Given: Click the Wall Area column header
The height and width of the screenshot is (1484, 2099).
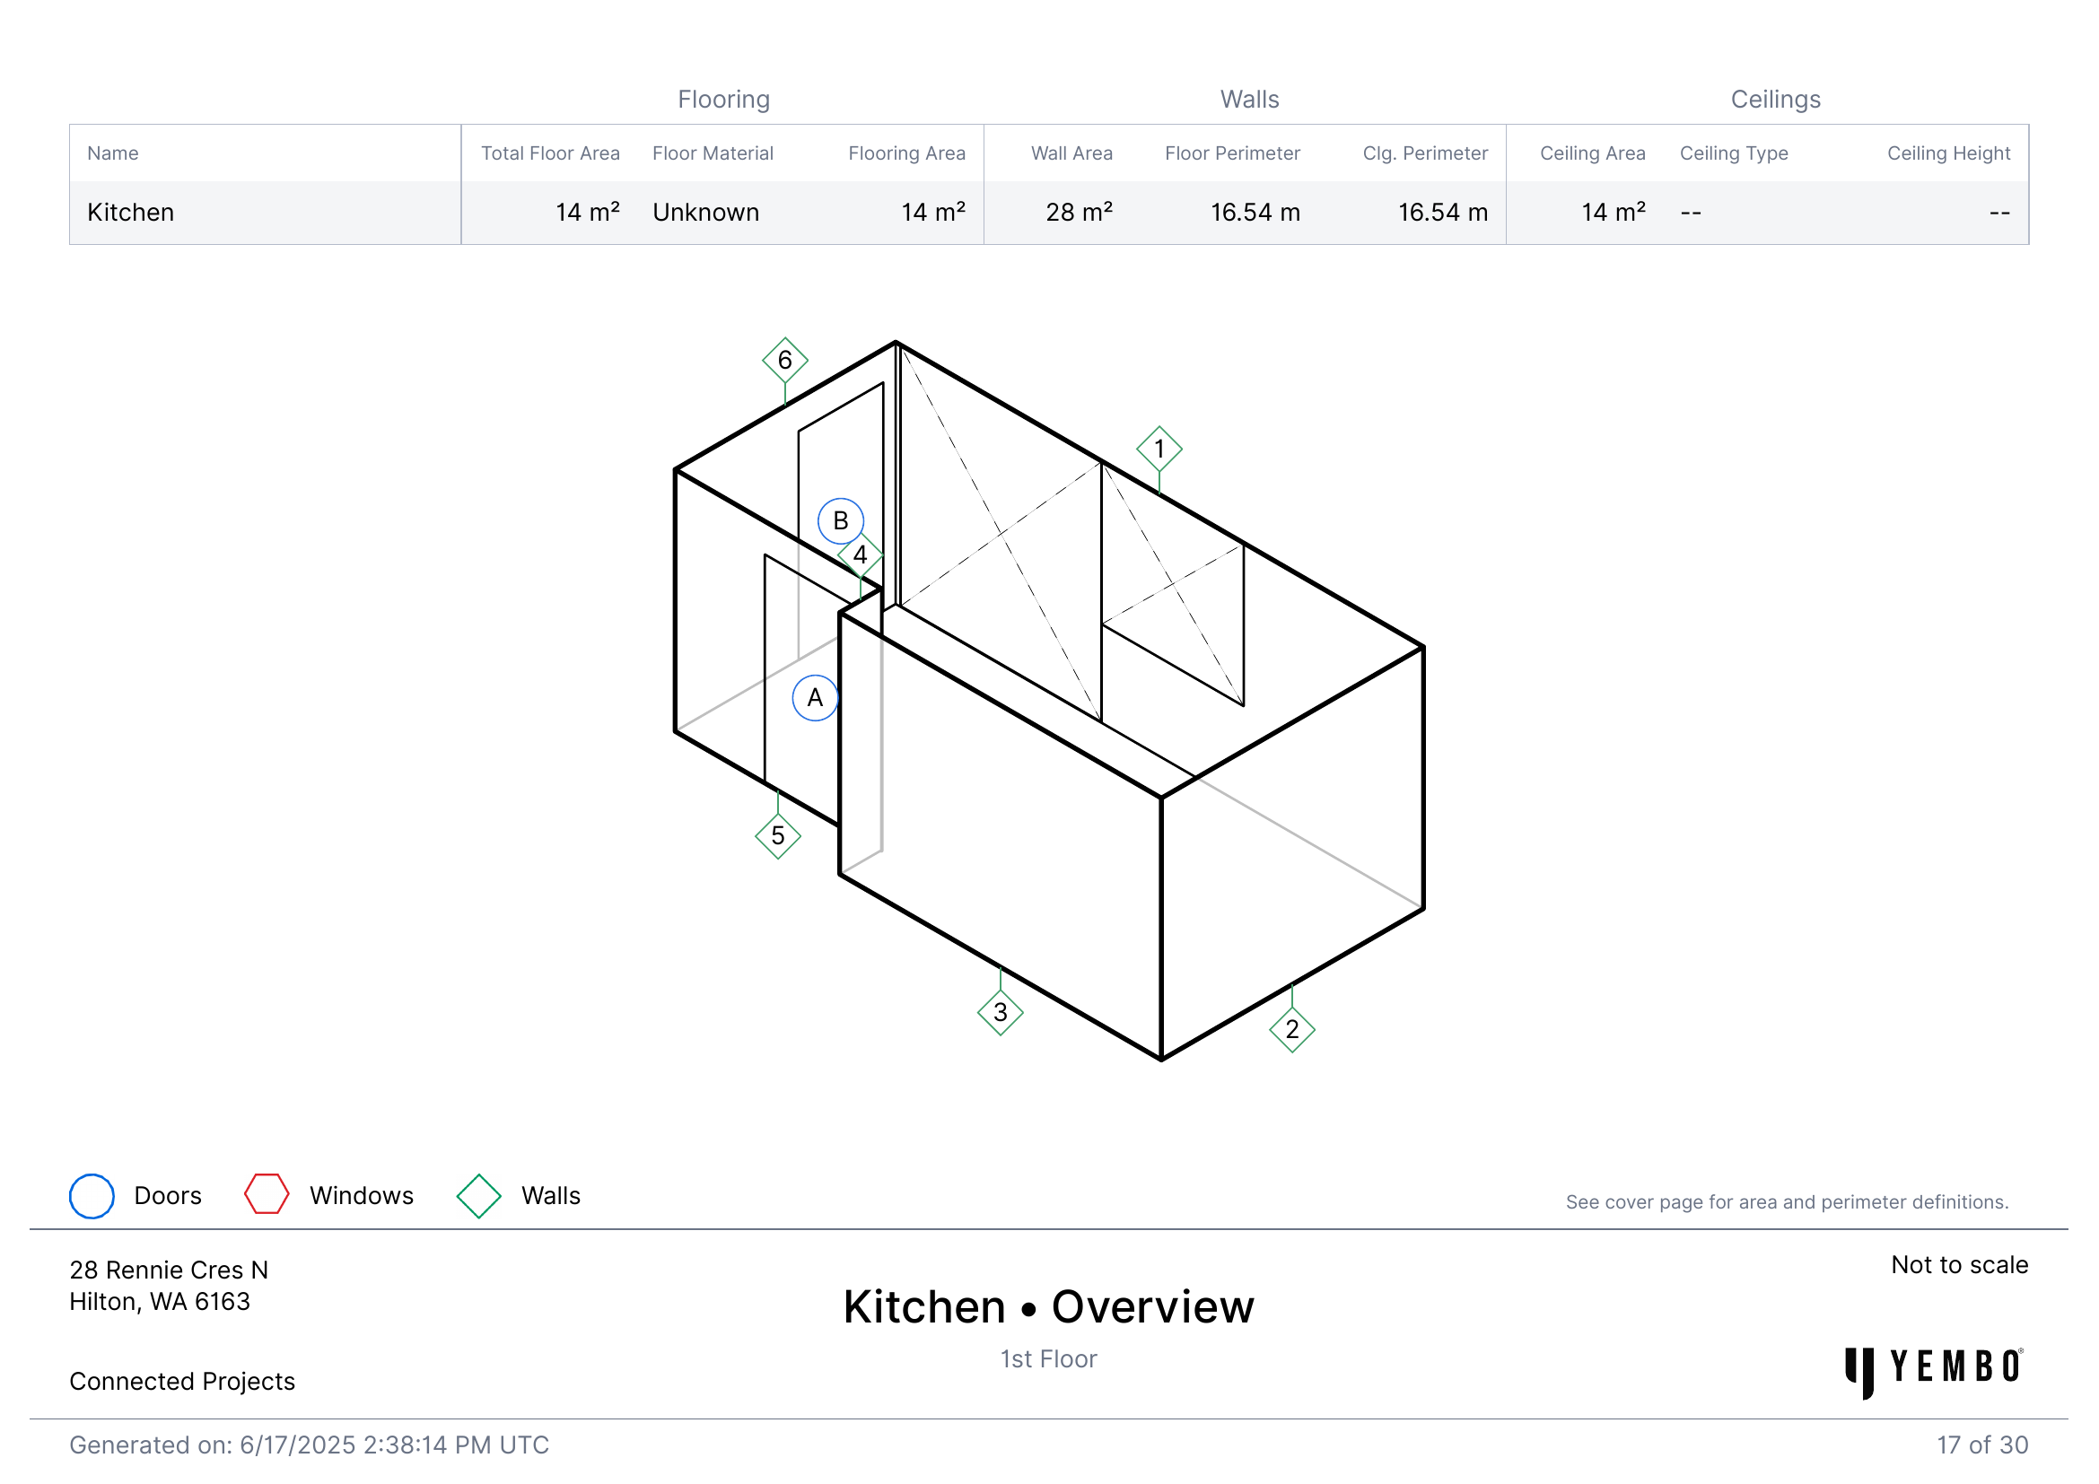Looking at the screenshot, I should click(x=1072, y=153).
